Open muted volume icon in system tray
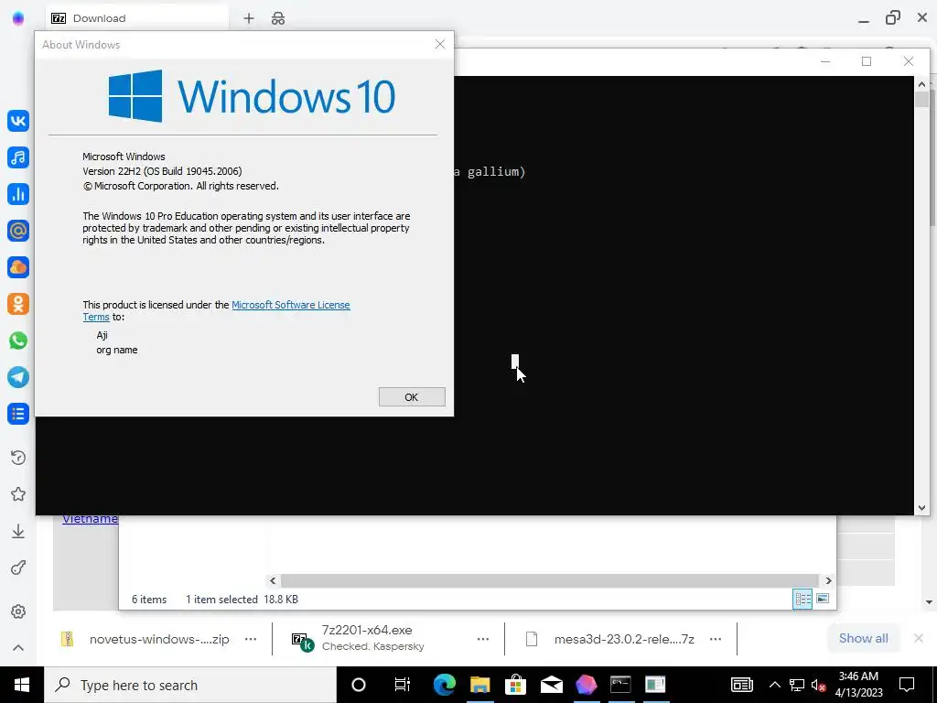 pyautogui.click(x=818, y=685)
